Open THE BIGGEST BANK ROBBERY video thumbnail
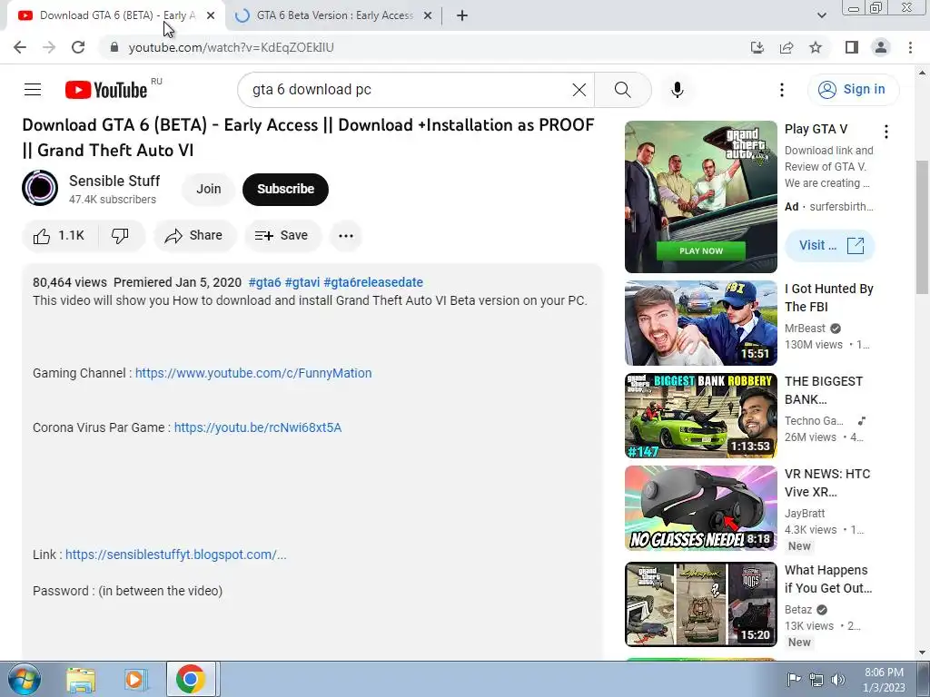The height and width of the screenshot is (697, 930). [x=700, y=416]
